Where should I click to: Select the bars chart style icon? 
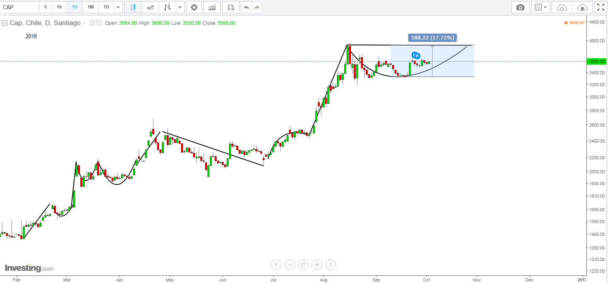167,7
